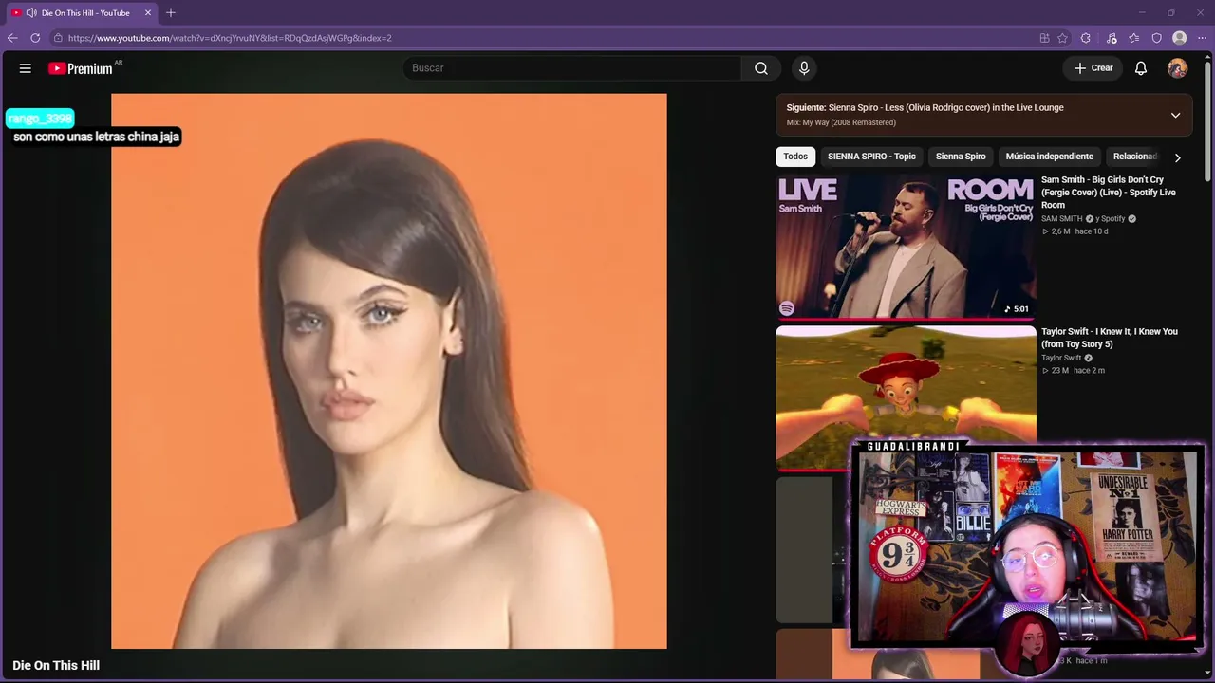Open a new browser tab
The height and width of the screenshot is (683, 1215).
(x=171, y=13)
